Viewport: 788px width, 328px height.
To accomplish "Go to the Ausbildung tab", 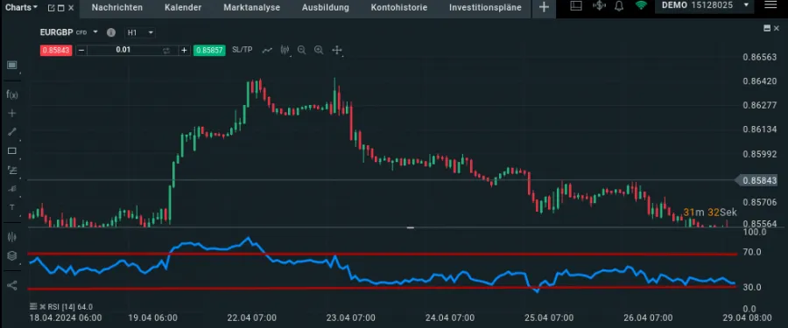I will [325, 8].
